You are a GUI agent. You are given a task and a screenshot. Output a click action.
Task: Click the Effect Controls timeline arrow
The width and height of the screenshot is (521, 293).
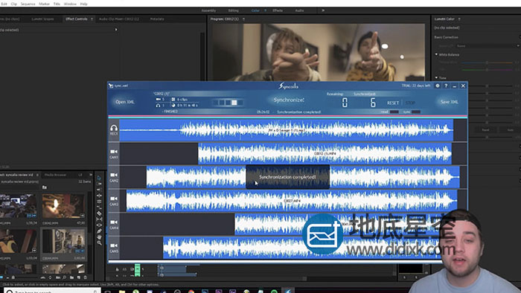[x=116, y=30]
